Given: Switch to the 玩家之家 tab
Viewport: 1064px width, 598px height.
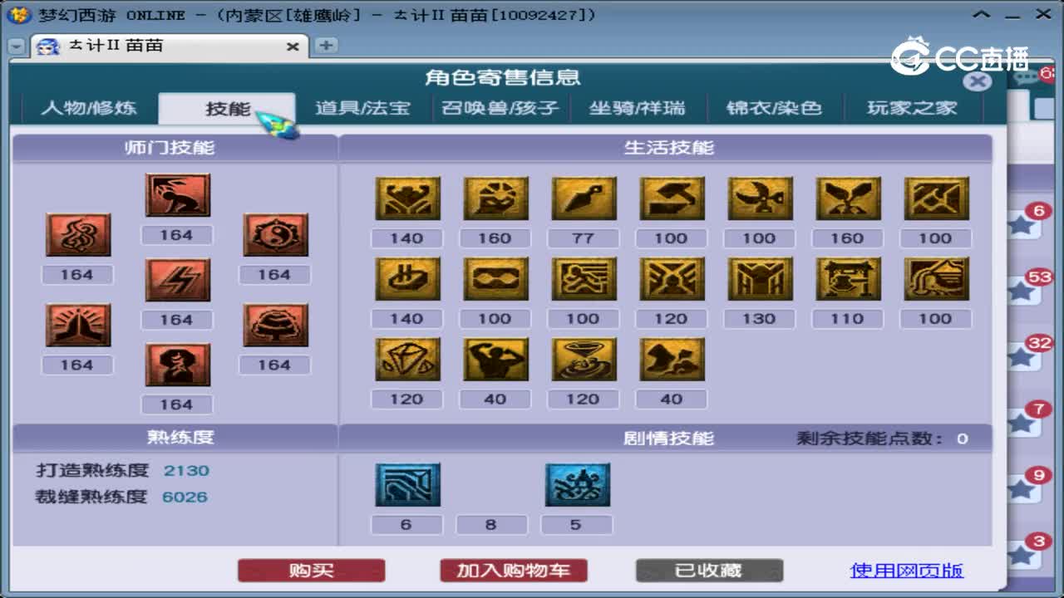Looking at the screenshot, I should pos(912,108).
